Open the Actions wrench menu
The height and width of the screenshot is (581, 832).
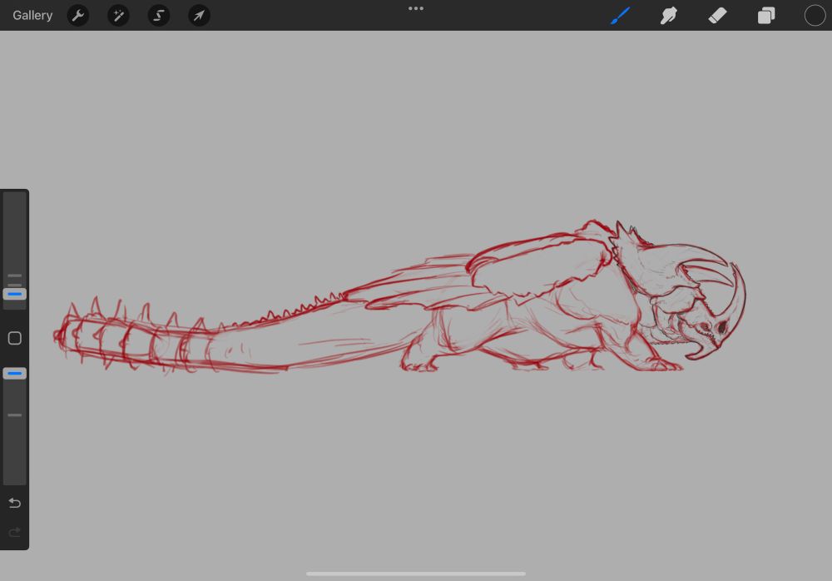click(78, 16)
